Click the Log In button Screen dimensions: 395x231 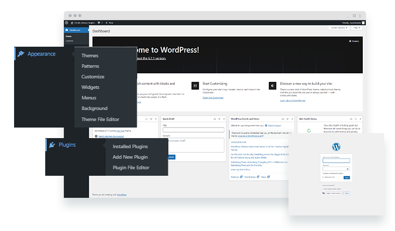coord(347,178)
